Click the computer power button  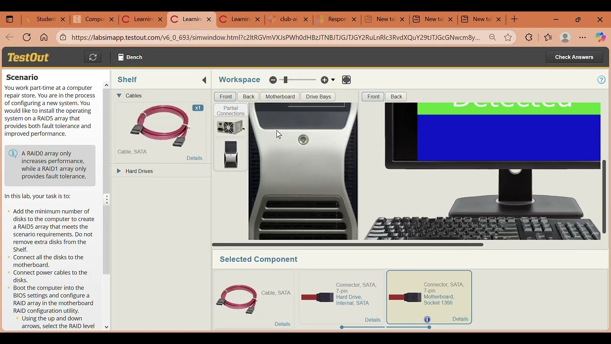coord(303,140)
